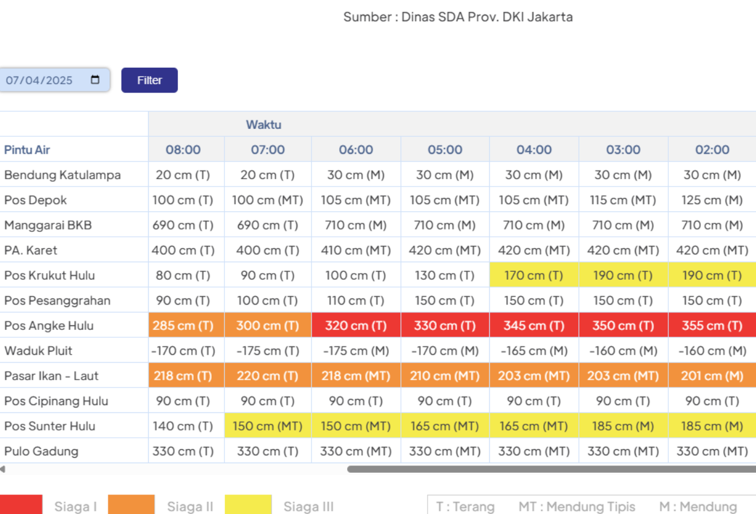Click the Pos Angke Hulu row label
This screenshot has width=756, height=514.
49,326
